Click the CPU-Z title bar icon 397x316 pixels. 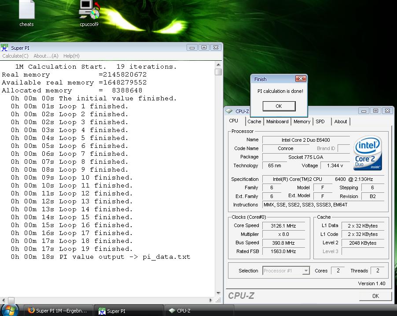[x=229, y=111]
